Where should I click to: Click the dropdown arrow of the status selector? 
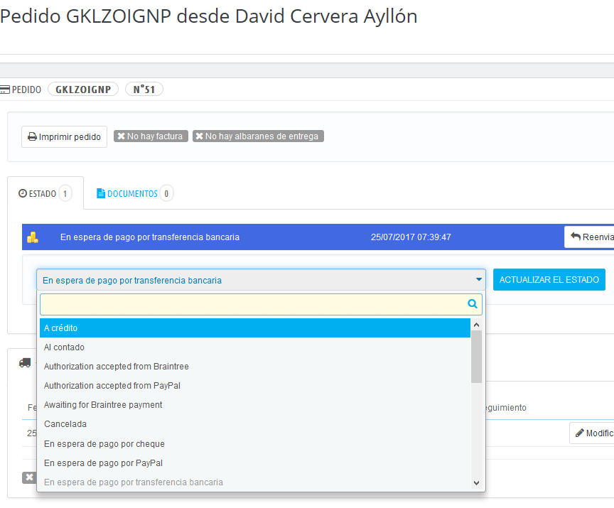click(478, 279)
